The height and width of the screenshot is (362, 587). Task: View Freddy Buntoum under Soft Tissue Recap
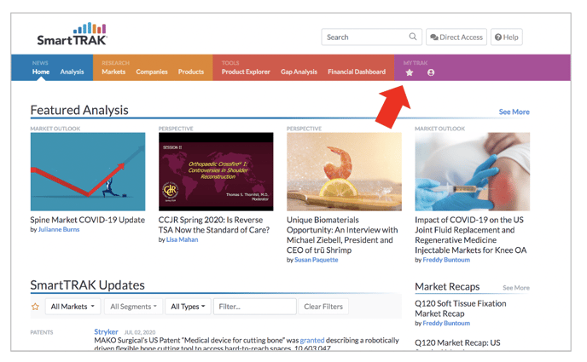[446, 323]
